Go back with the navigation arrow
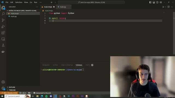This screenshot has height=98, width=175. 52,2
